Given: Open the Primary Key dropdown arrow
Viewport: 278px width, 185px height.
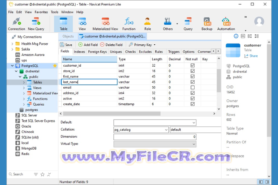Looking at the screenshot, I should [x=154, y=45].
